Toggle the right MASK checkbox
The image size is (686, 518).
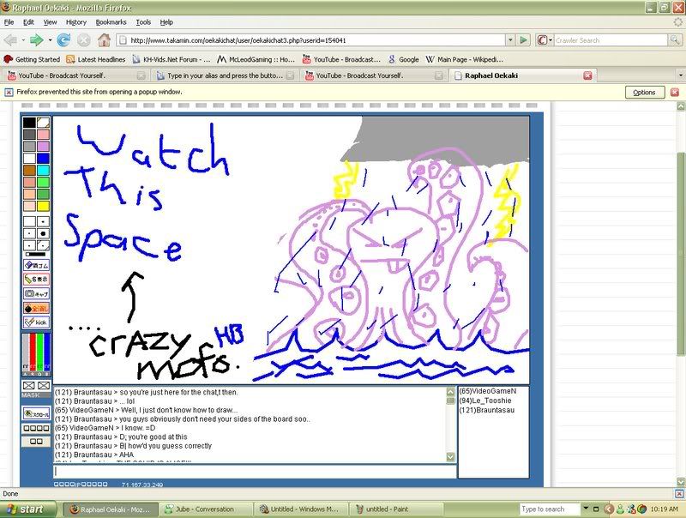click(43, 387)
